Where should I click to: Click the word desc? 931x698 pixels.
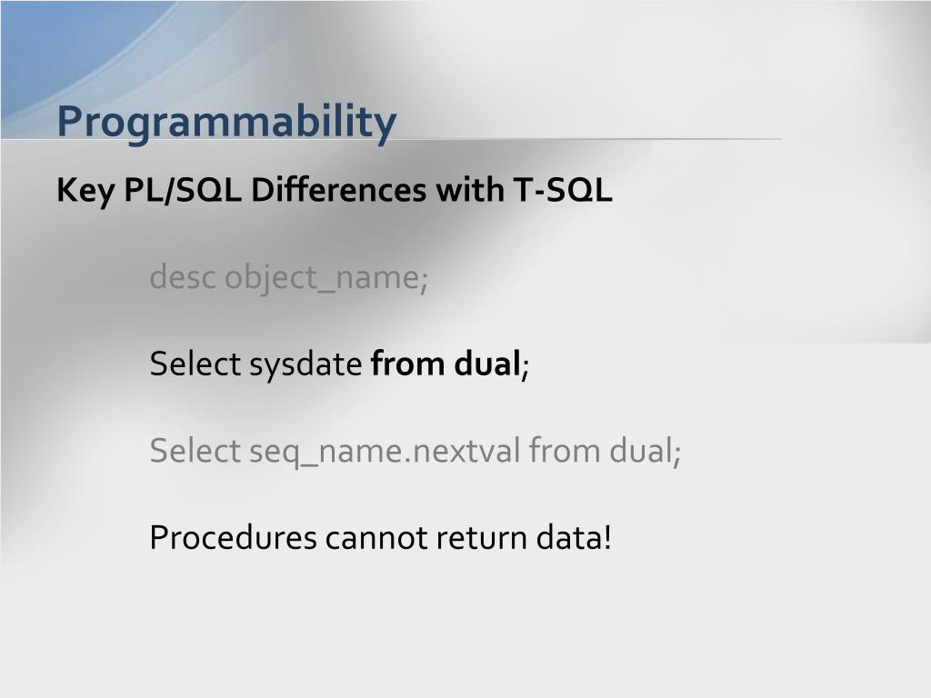(182, 277)
